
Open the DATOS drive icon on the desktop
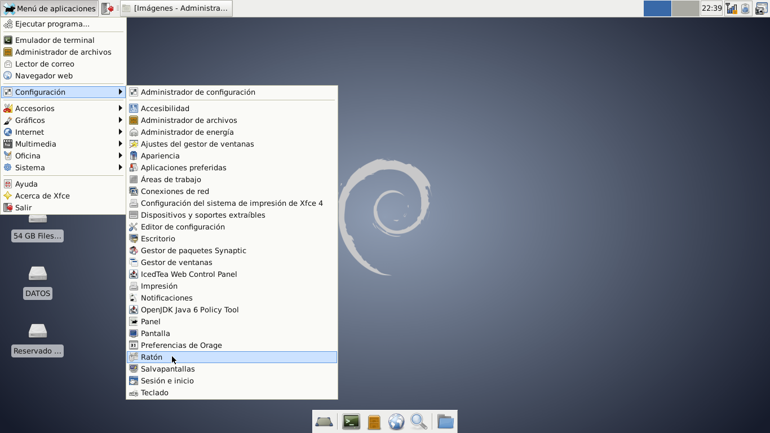37,273
